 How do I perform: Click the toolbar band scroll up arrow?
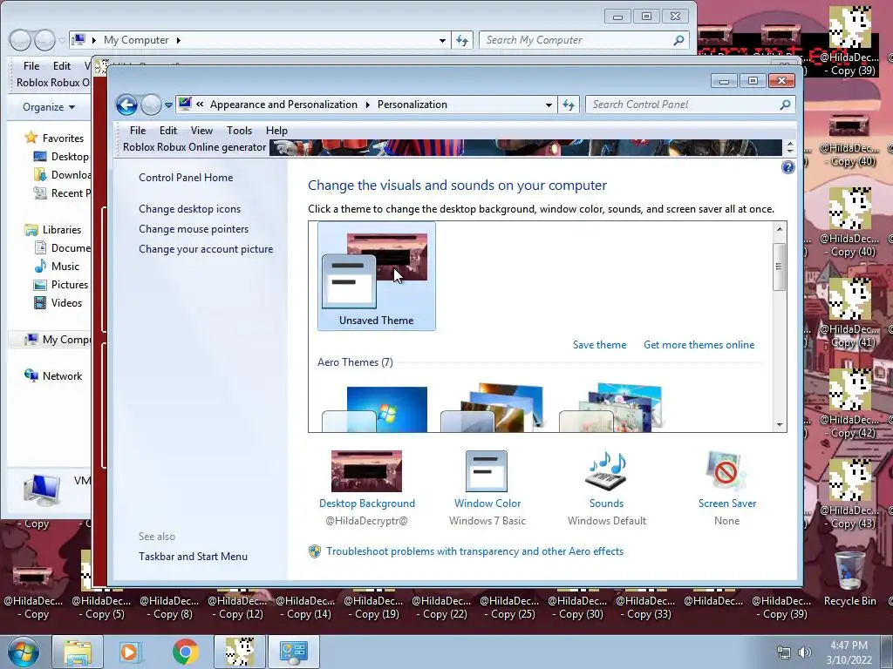790,144
